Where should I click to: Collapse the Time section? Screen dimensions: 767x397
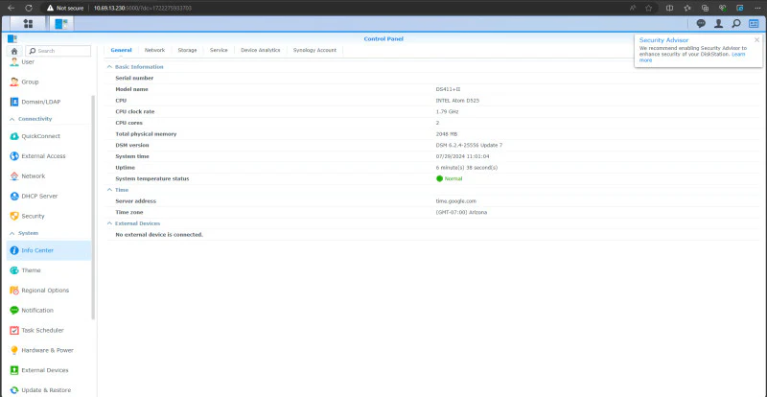tap(109, 190)
